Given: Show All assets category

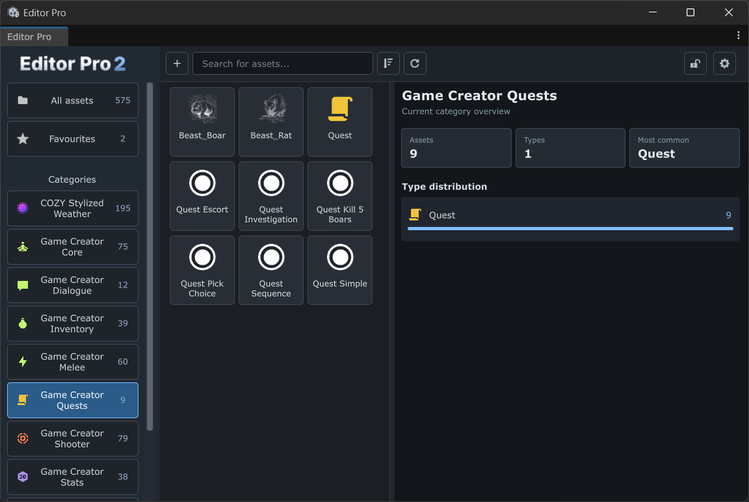Looking at the screenshot, I should click(x=73, y=100).
